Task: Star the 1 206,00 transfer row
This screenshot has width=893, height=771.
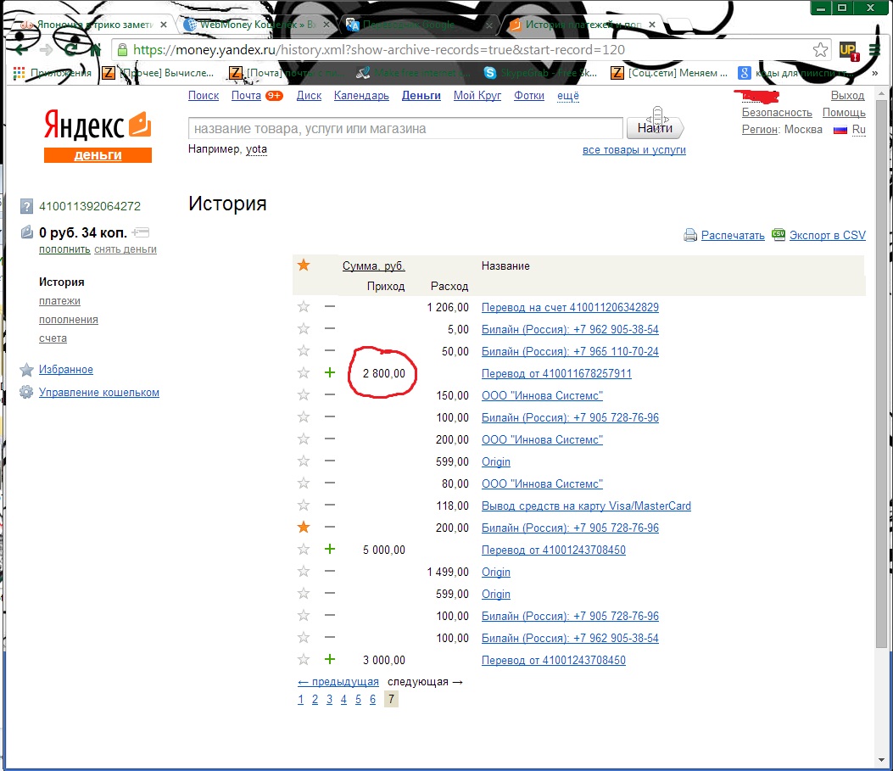Action: pyautogui.click(x=304, y=307)
